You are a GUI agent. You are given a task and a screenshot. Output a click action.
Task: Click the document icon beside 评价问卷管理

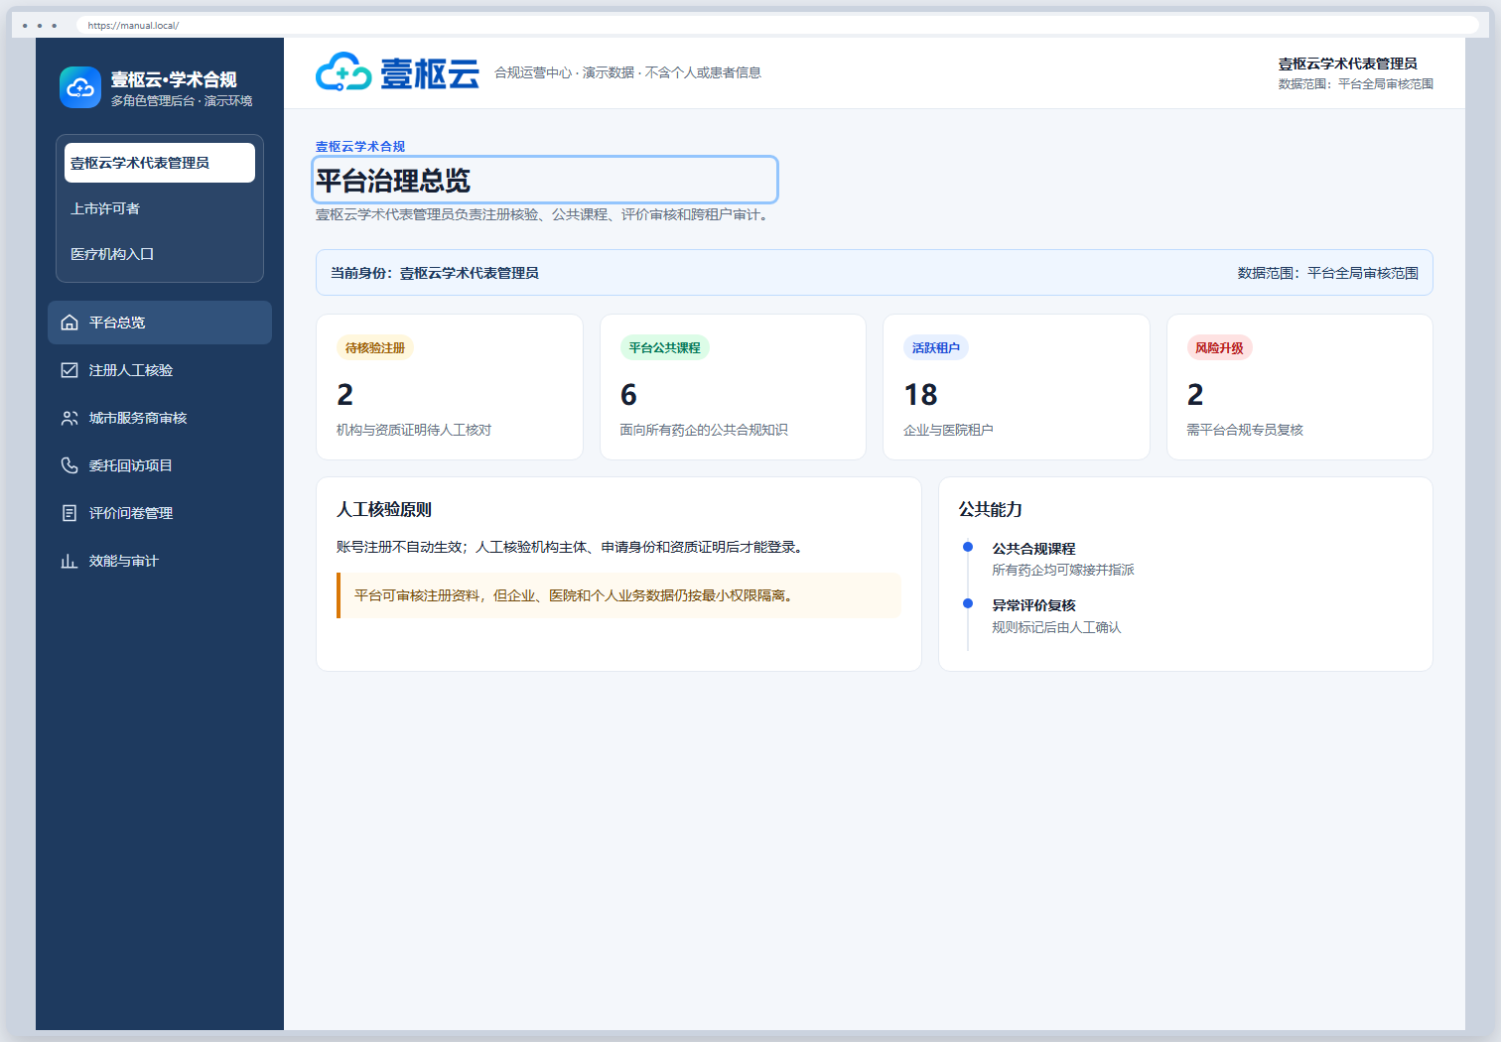(69, 513)
